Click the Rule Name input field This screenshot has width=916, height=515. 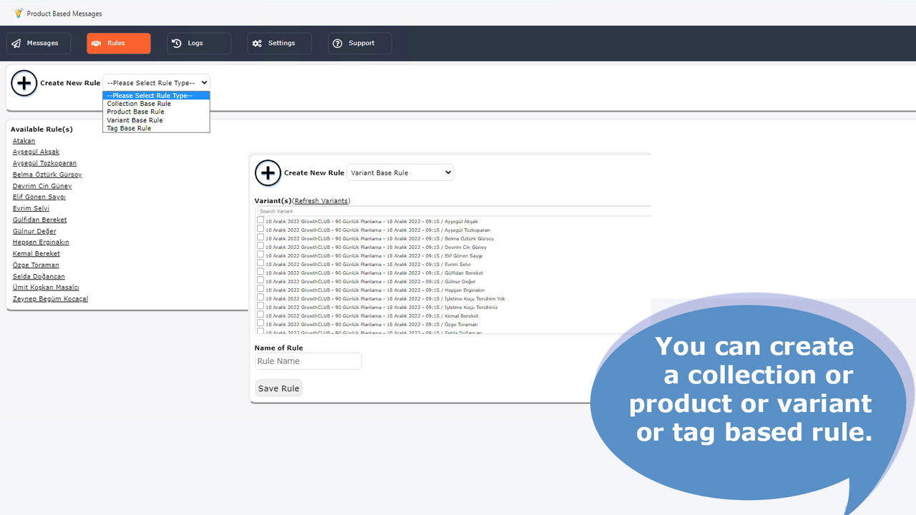[308, 360]
